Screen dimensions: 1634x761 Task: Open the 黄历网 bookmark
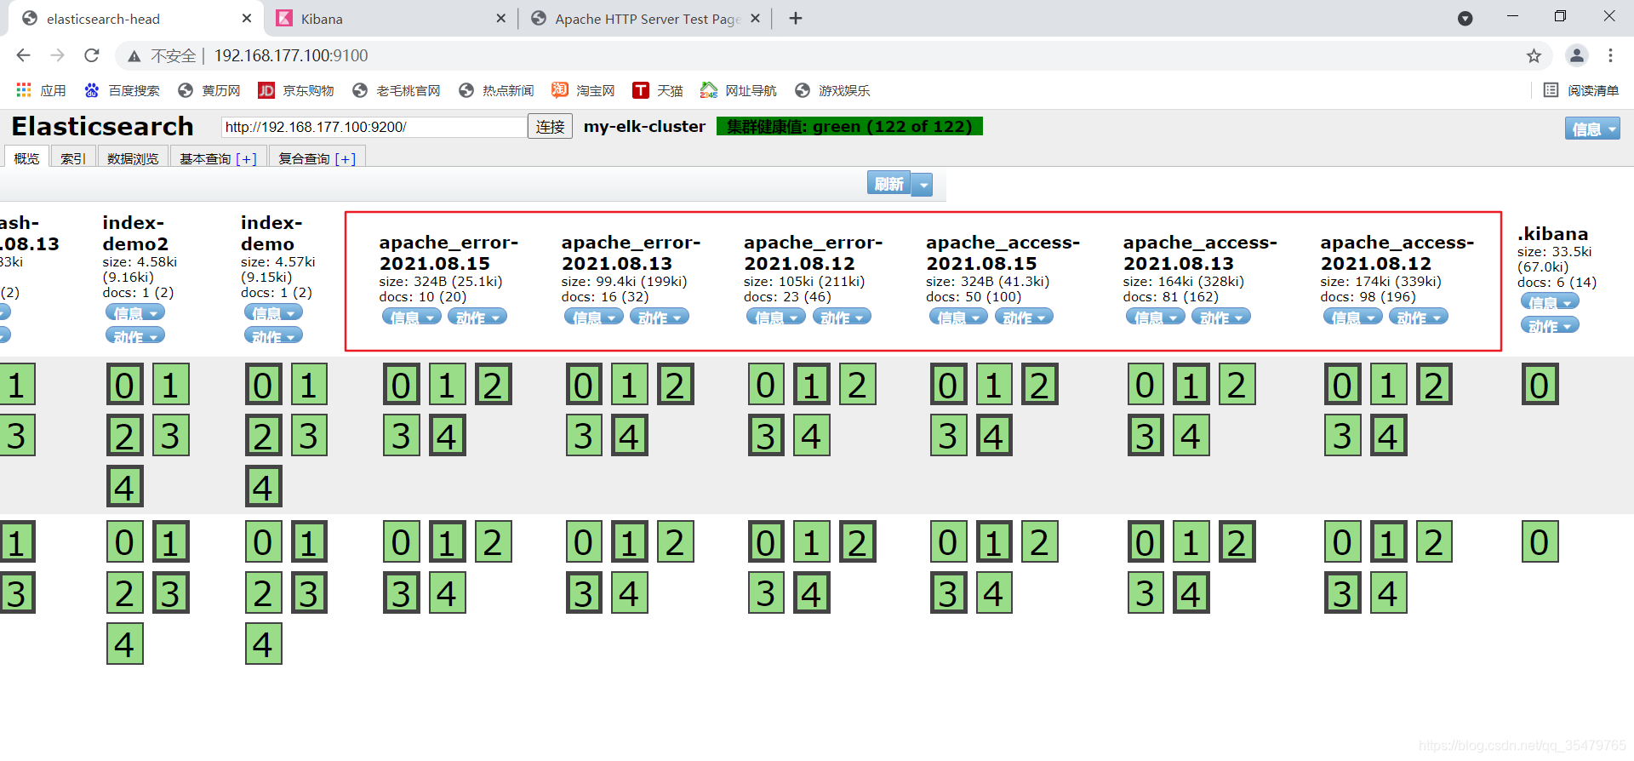(209, 90)
